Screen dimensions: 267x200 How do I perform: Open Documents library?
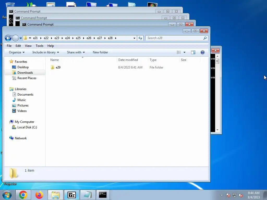25,94
